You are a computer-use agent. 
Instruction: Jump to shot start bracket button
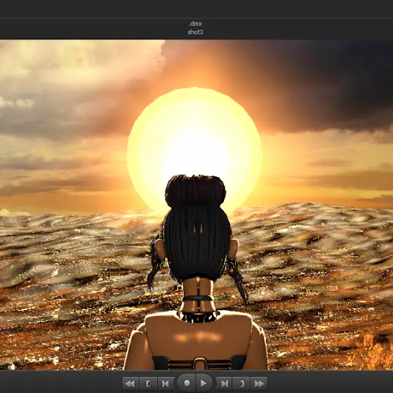click(x=148, y=383)
